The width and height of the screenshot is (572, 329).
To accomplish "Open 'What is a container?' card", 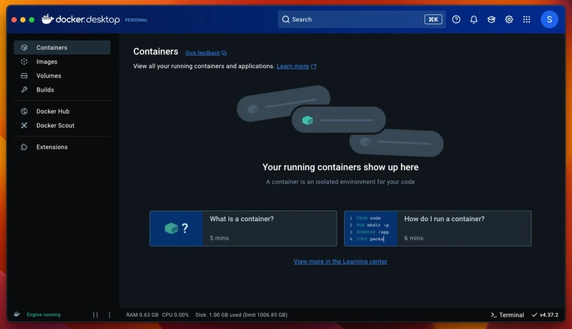I will tap(243, 228).
